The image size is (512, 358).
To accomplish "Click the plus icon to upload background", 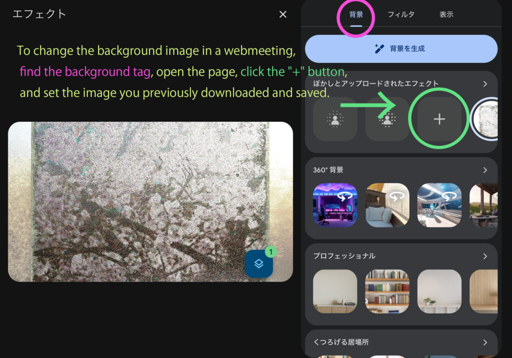I will 439,119.
